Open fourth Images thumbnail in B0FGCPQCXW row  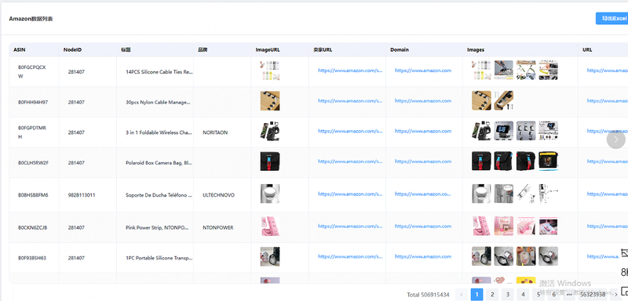[x=548, y=71]
